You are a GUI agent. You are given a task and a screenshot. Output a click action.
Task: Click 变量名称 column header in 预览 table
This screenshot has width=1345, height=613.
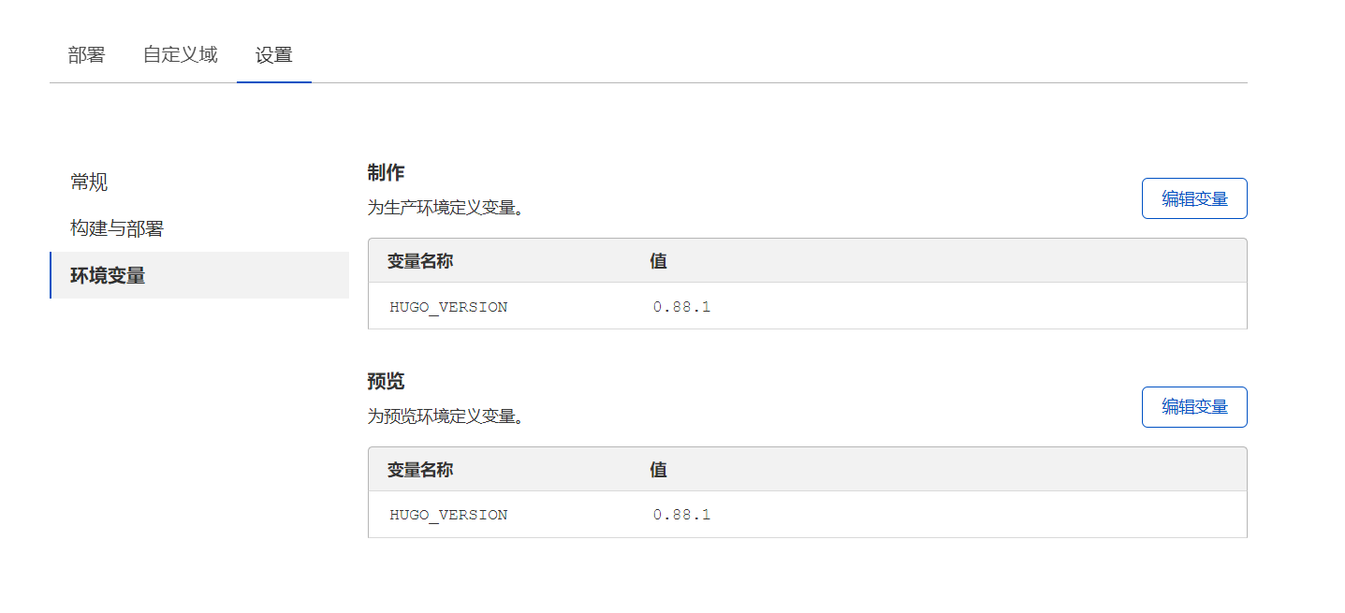420,470
